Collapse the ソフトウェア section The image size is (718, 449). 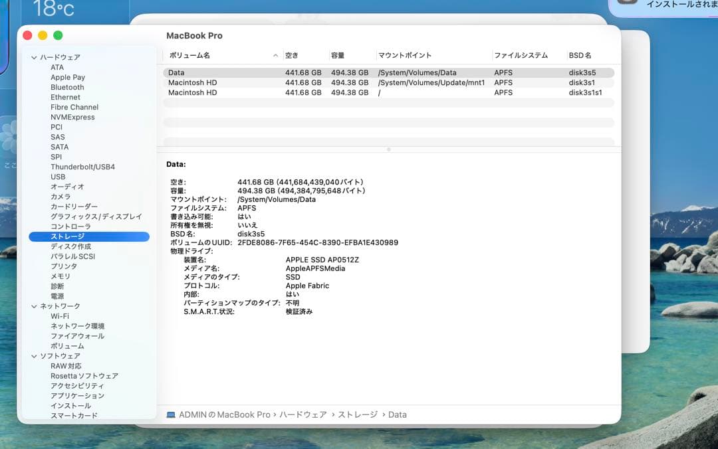[x=34, y=356]
